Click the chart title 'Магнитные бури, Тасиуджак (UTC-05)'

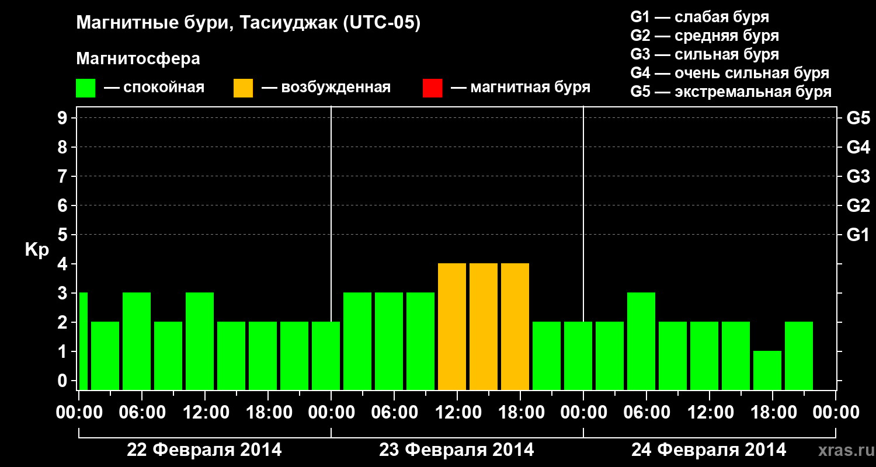[x=248, y=24]
